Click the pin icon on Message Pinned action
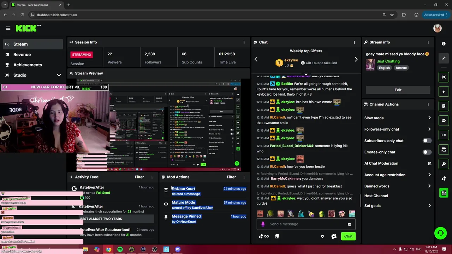This screenshot has height=254, width=452. (x=166, y=218)
